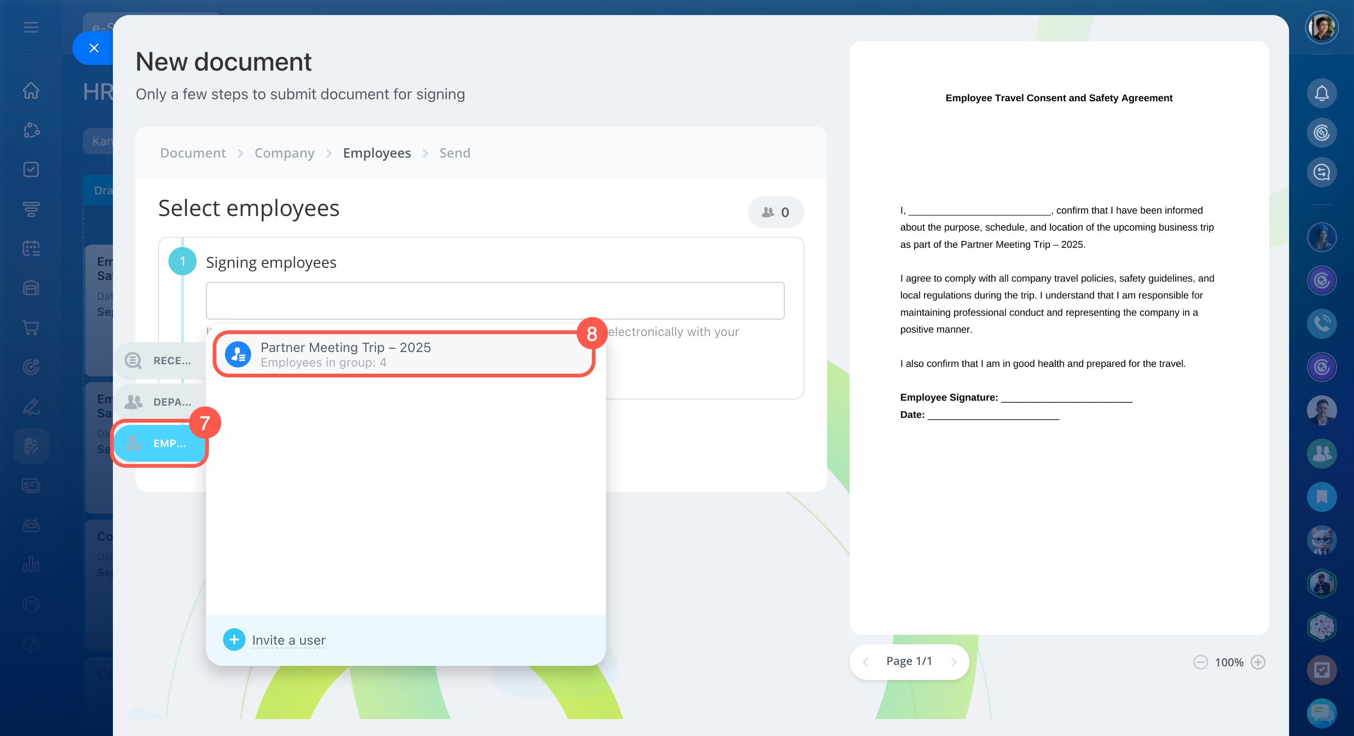Click the selected employees counter badge
The image size is (1354, 736).
coord(776,212)
